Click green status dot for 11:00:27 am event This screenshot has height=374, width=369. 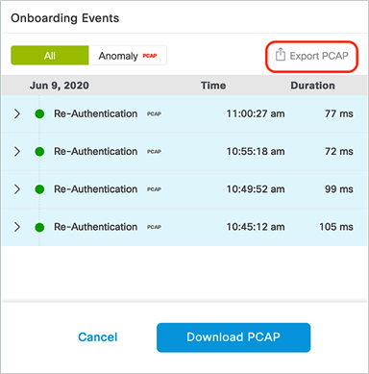click(39, 113)
